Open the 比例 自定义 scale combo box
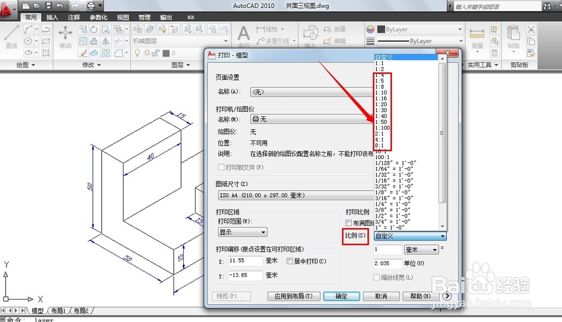This screenshot has height=322, width=562. [410, 236]
